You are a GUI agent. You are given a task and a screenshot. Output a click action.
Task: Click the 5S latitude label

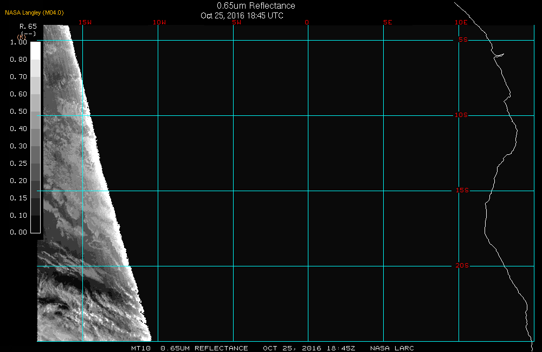pos(462,40)
